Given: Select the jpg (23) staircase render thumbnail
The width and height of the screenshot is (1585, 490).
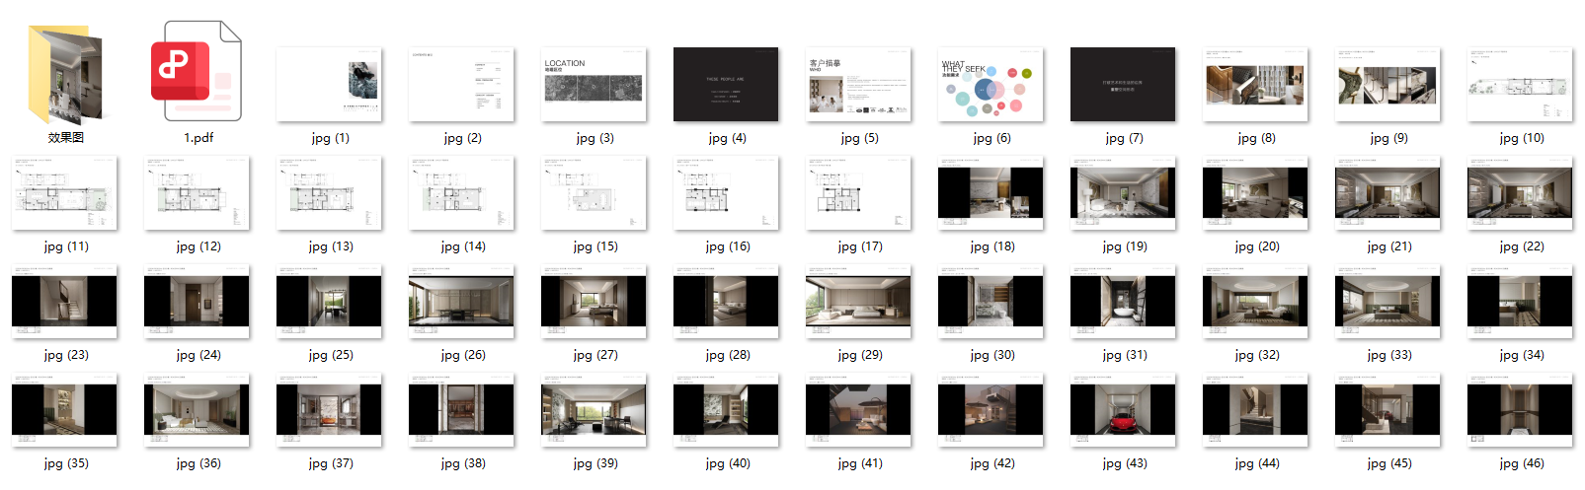Looking at the screenshot, I should (64, 302).
